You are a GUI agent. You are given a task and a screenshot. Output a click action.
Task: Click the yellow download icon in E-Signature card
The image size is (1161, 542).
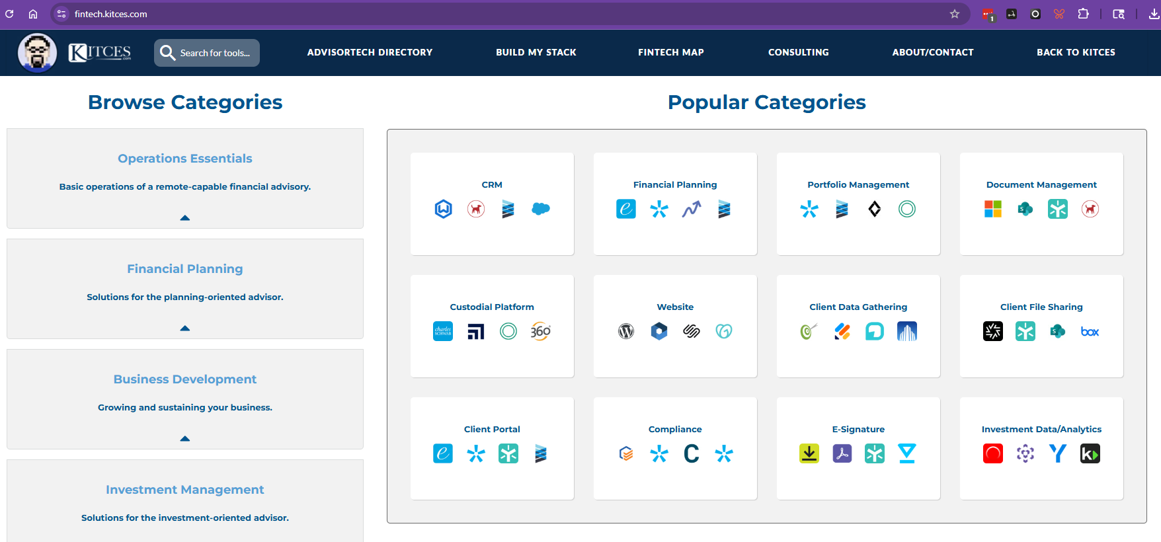[809, 453]
